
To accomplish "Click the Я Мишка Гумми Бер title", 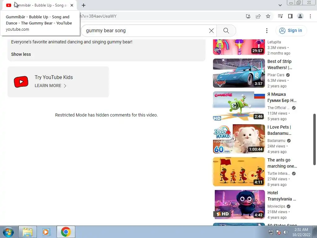I will tap(282, 97).
